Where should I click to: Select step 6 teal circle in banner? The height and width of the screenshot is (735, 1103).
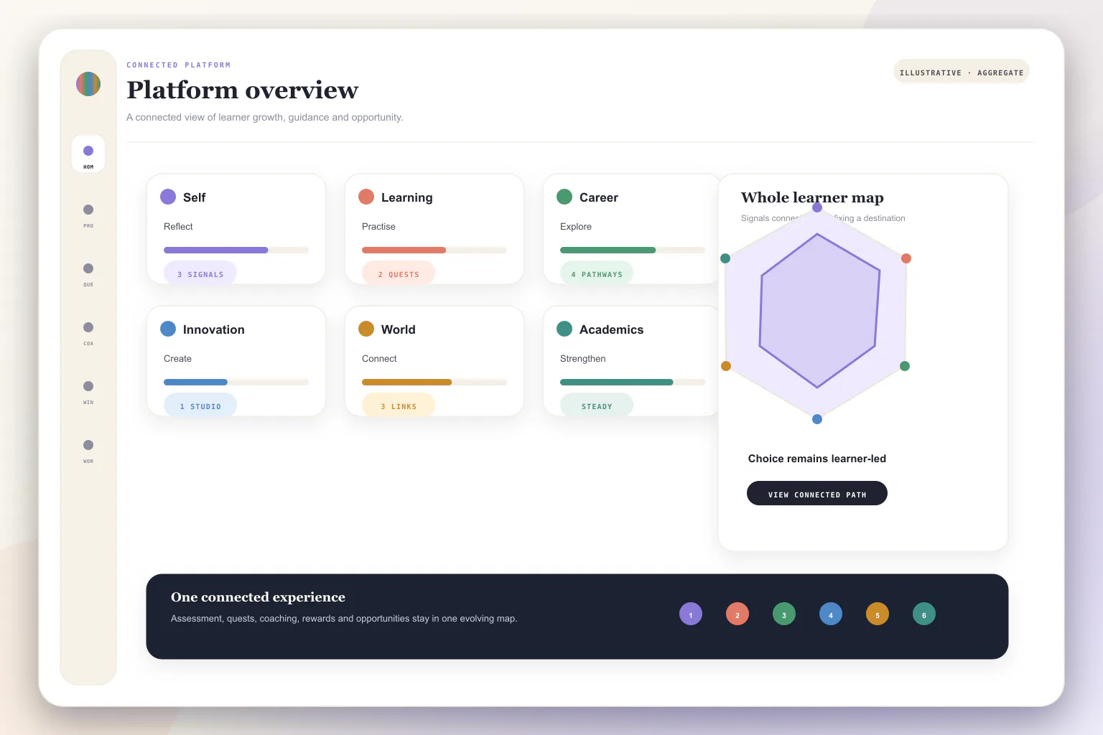[x=924, y=614]
